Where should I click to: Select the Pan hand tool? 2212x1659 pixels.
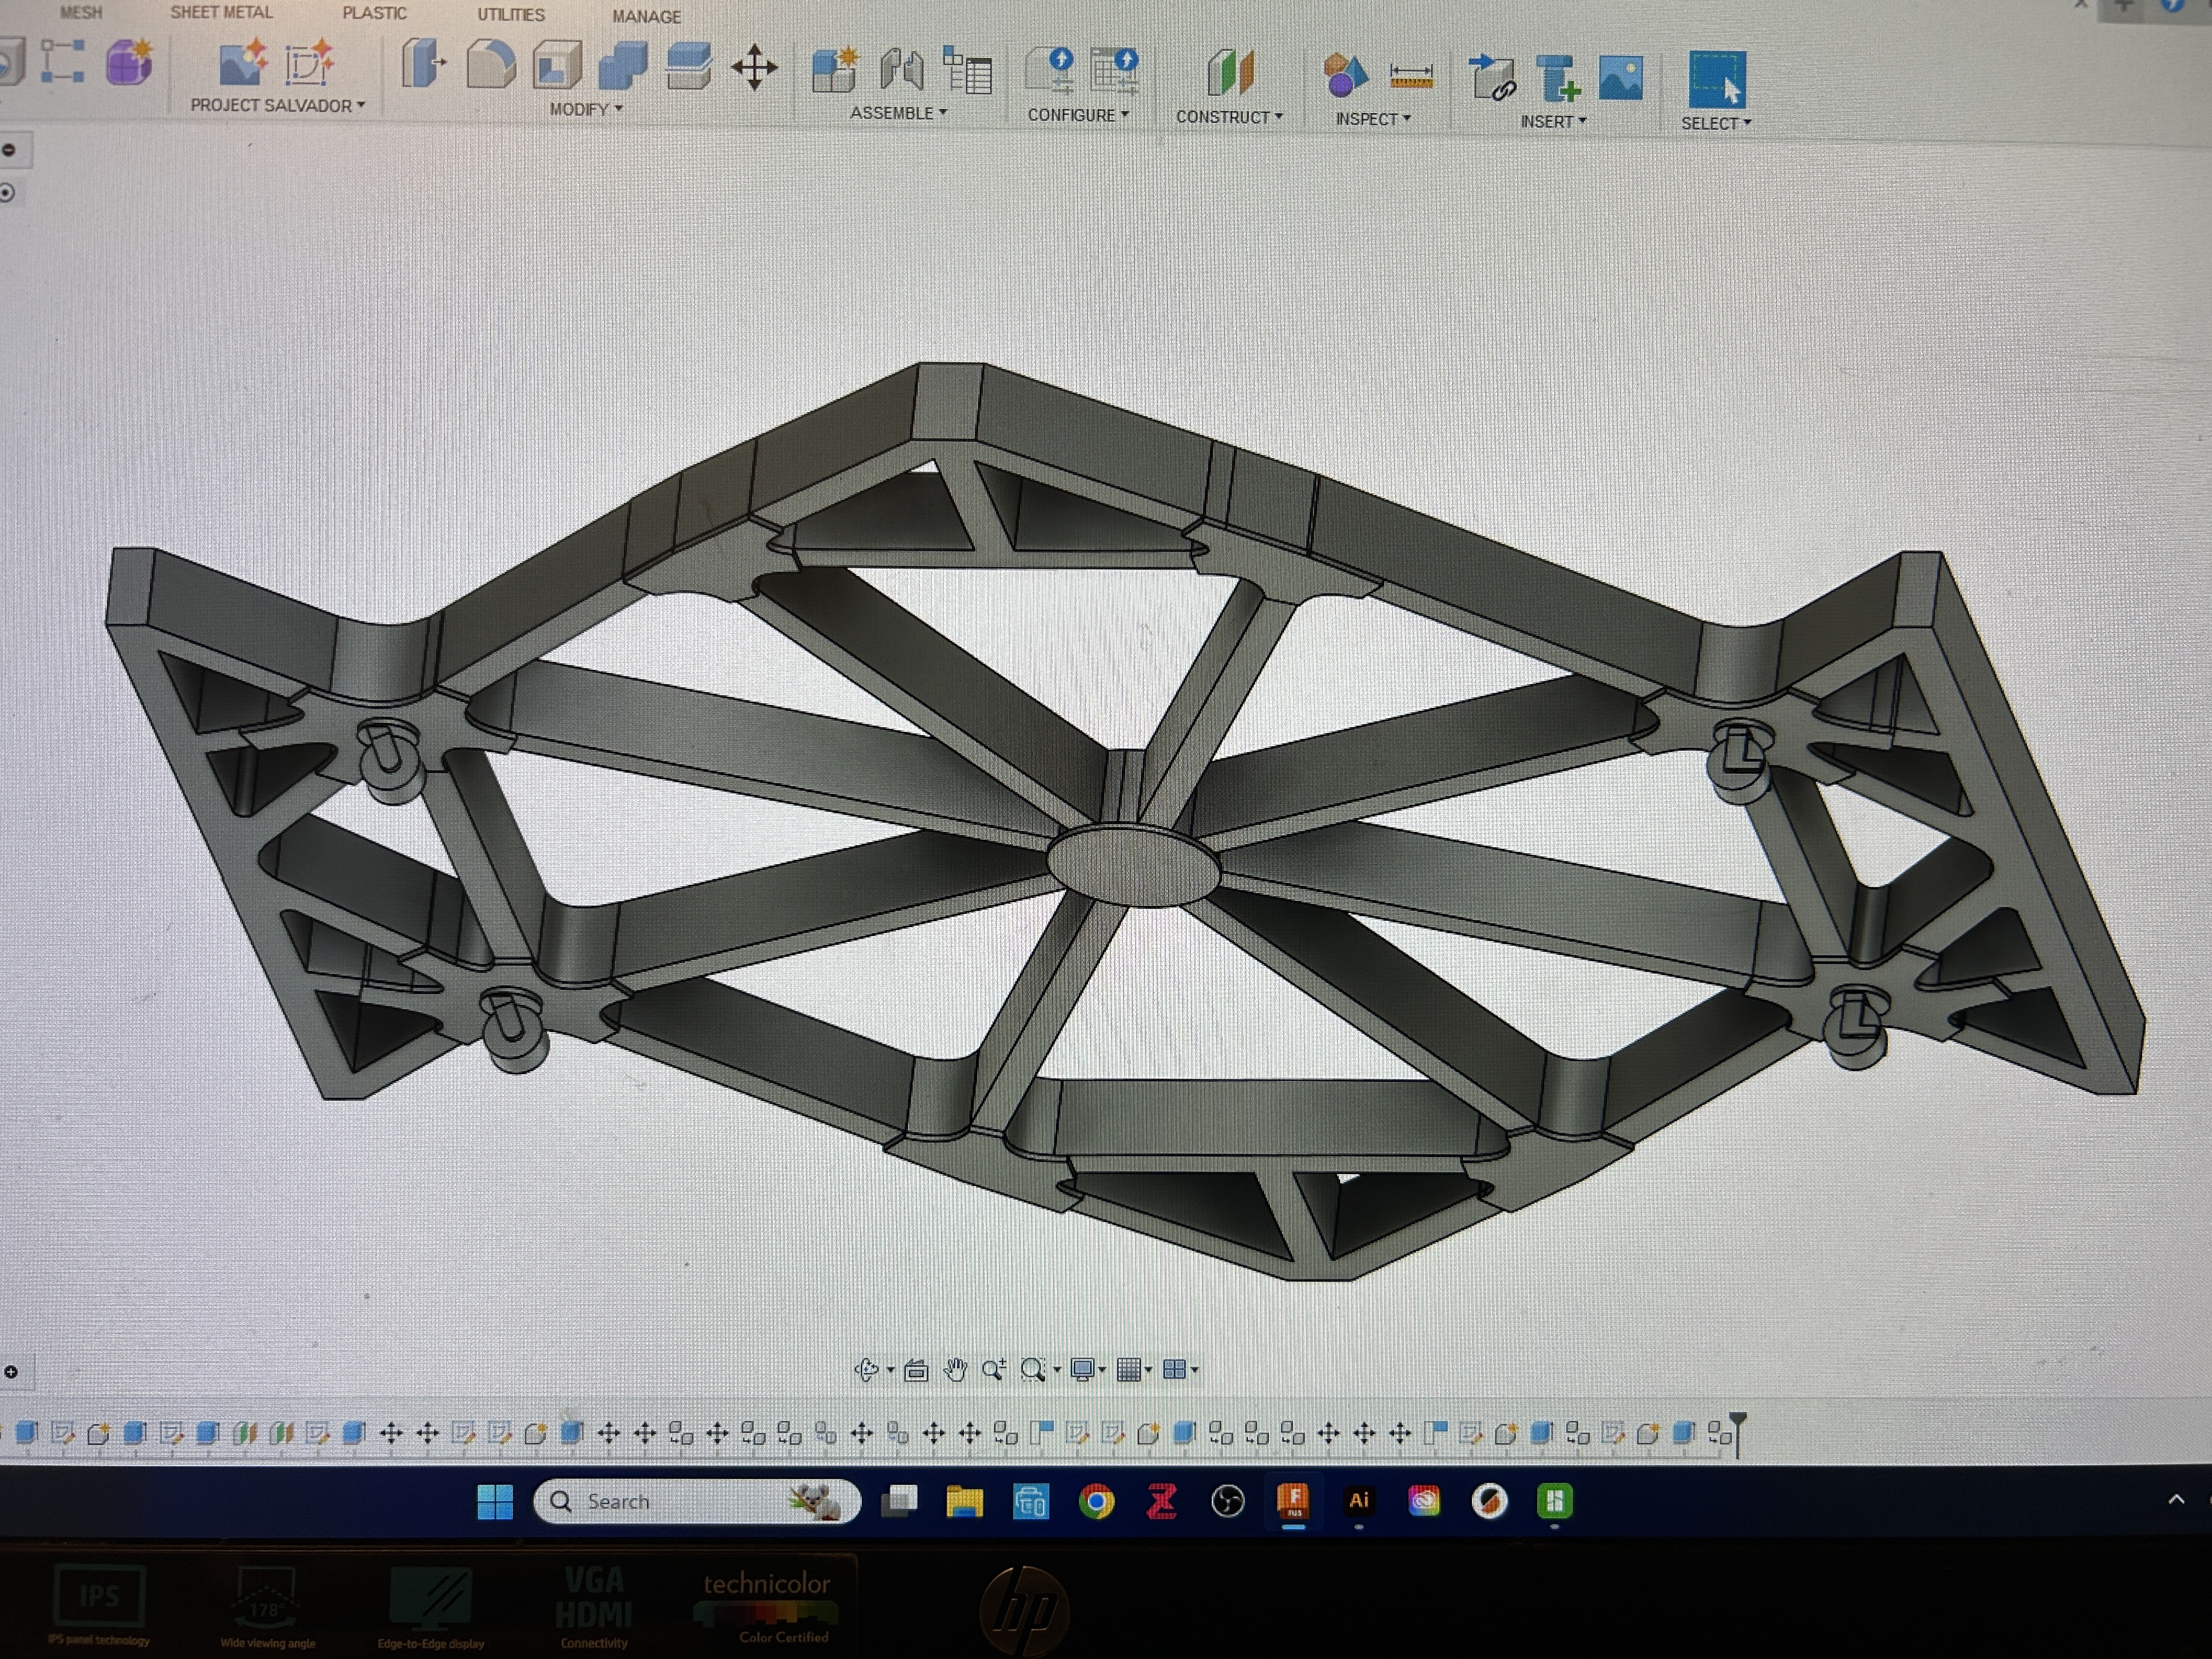955,1369
